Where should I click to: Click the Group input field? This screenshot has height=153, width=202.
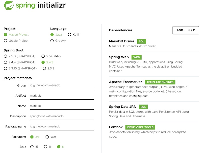62,85
